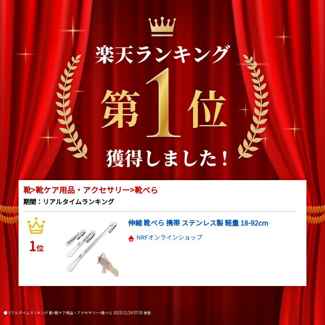
Task: Open product link 伸縮 靴べら 携帯 ステンレス製
Action: (198, 223)
